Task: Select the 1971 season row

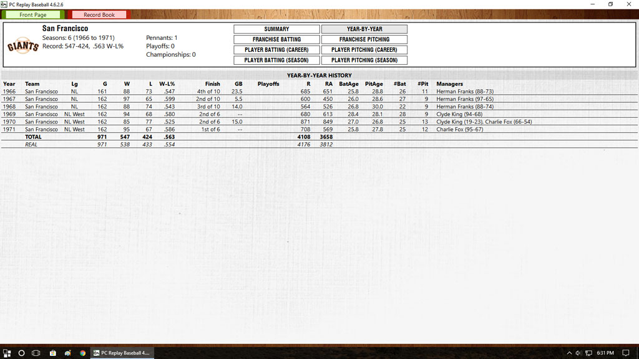Action: [9, 130]
